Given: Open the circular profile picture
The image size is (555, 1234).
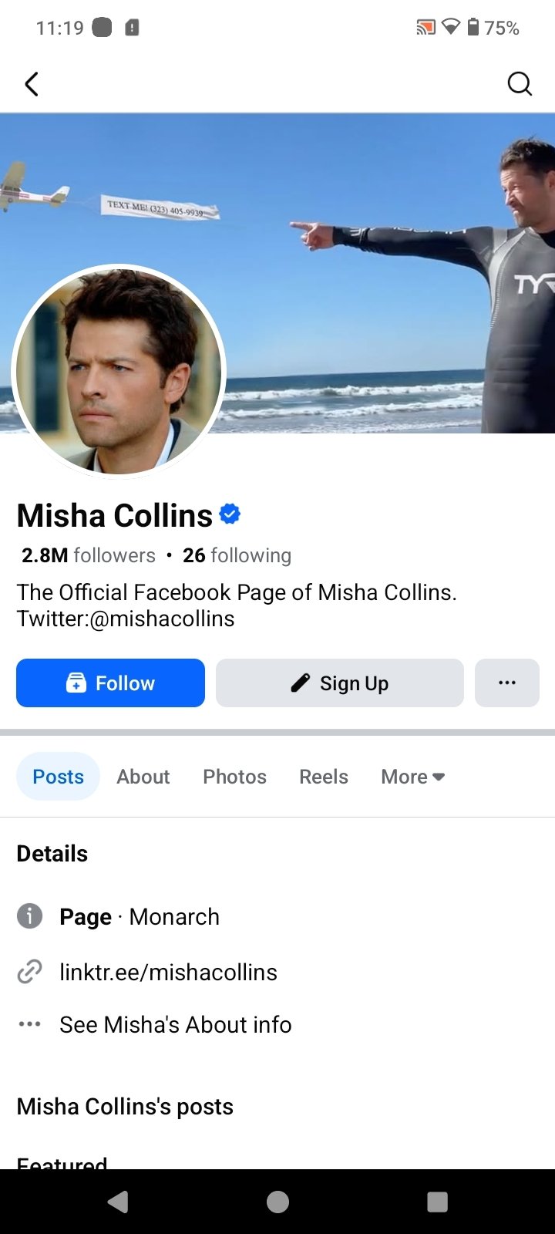Looking at the screenshot, I should click(119, 370).
